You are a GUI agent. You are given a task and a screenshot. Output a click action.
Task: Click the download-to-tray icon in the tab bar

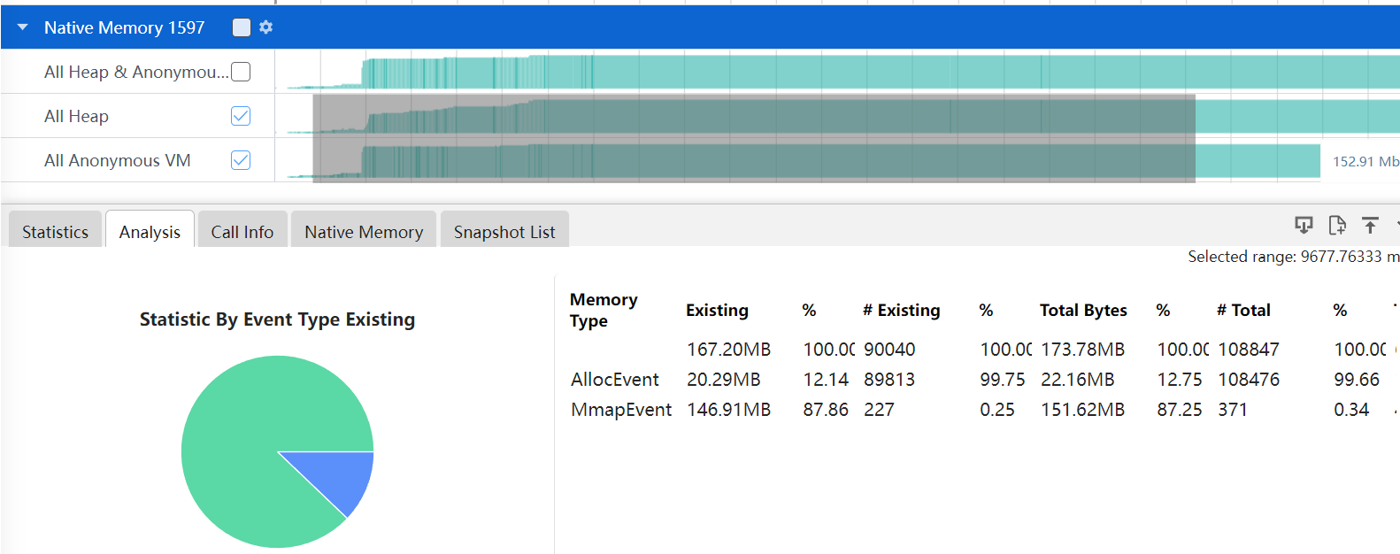pyautogui.click(x=1304, y=226)
